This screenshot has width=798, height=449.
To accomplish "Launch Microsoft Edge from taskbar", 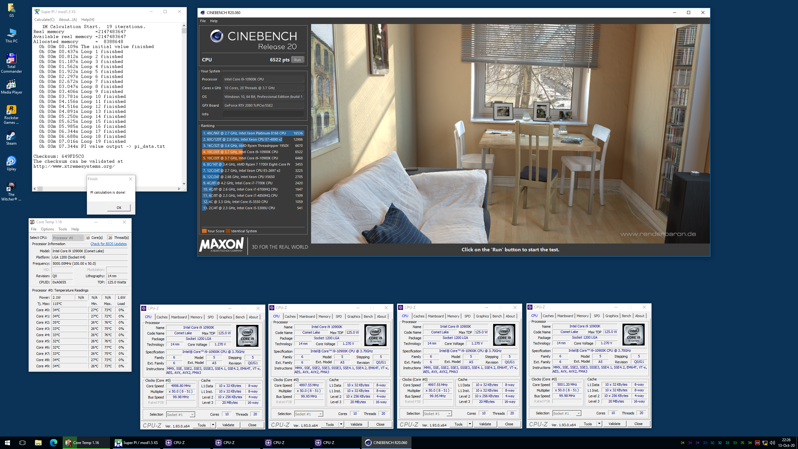I will 54,443.
